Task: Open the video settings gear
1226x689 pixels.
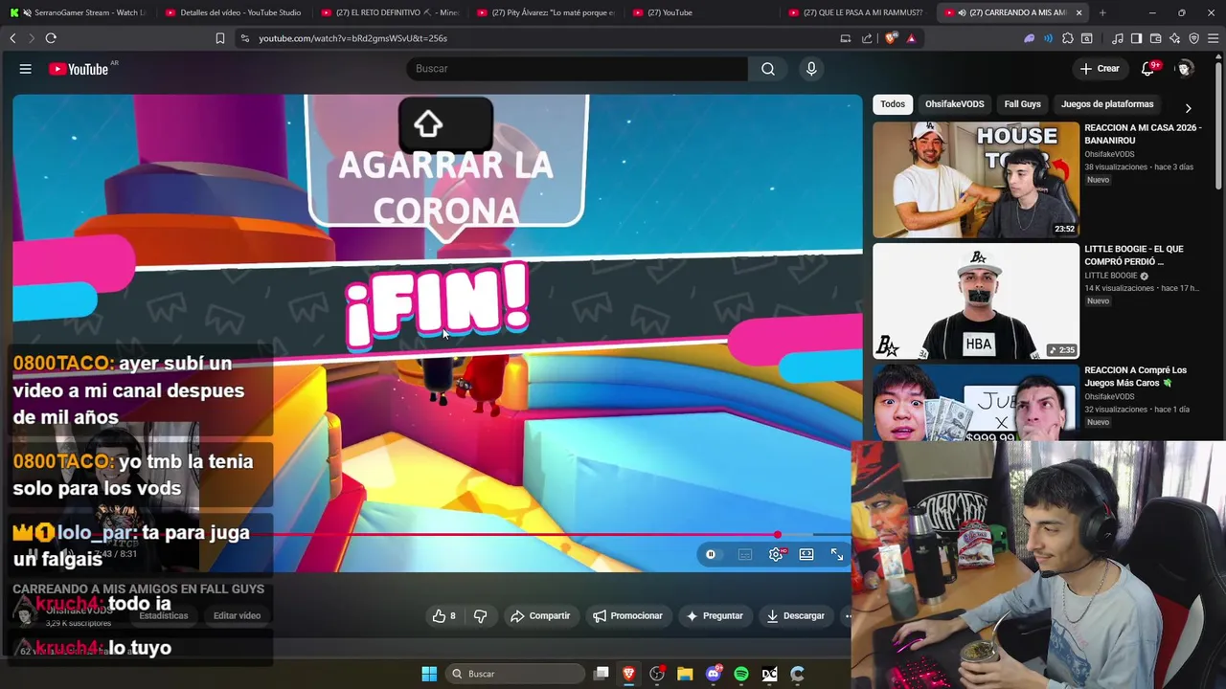Action: pyautogui.click(x=776, y=554)
